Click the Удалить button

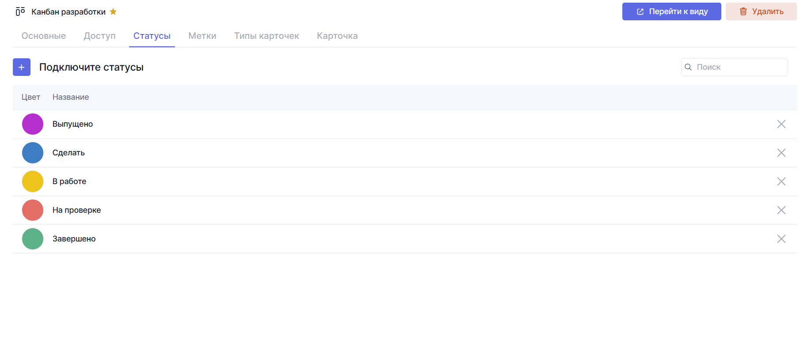point(761,11)
